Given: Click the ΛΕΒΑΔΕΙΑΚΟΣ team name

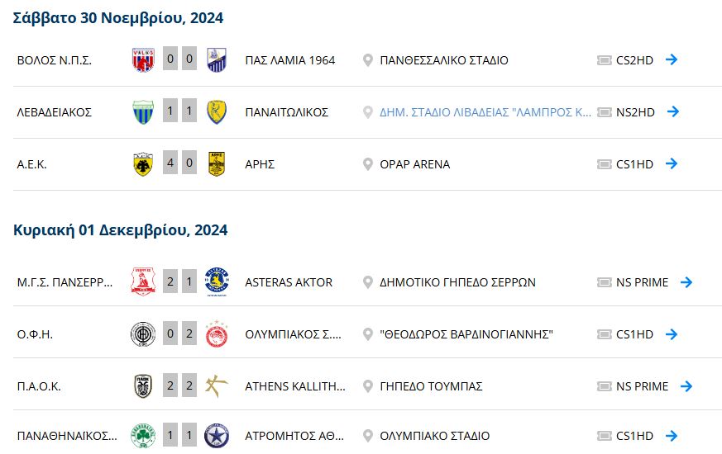Looking at the screenshot, I should (55, 112).
